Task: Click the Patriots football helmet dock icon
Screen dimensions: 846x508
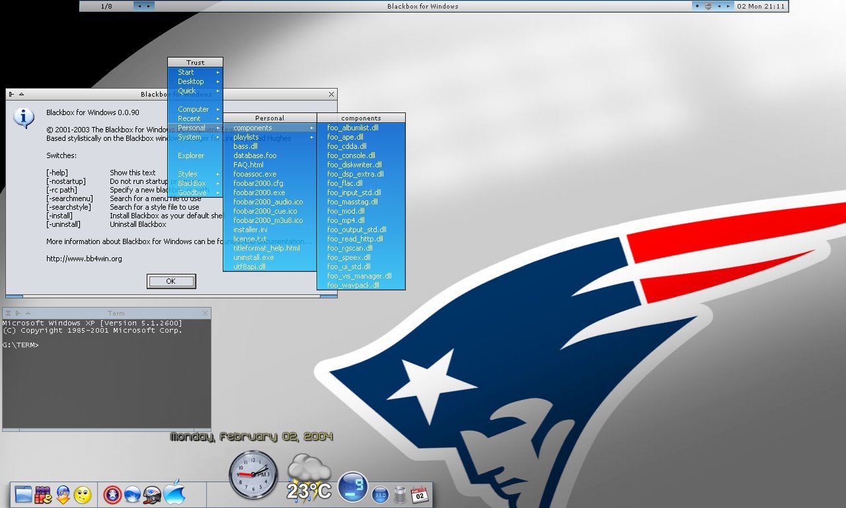Action: click(153, 495)
